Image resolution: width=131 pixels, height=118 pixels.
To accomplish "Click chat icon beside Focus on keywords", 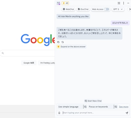I will point(116,107).
